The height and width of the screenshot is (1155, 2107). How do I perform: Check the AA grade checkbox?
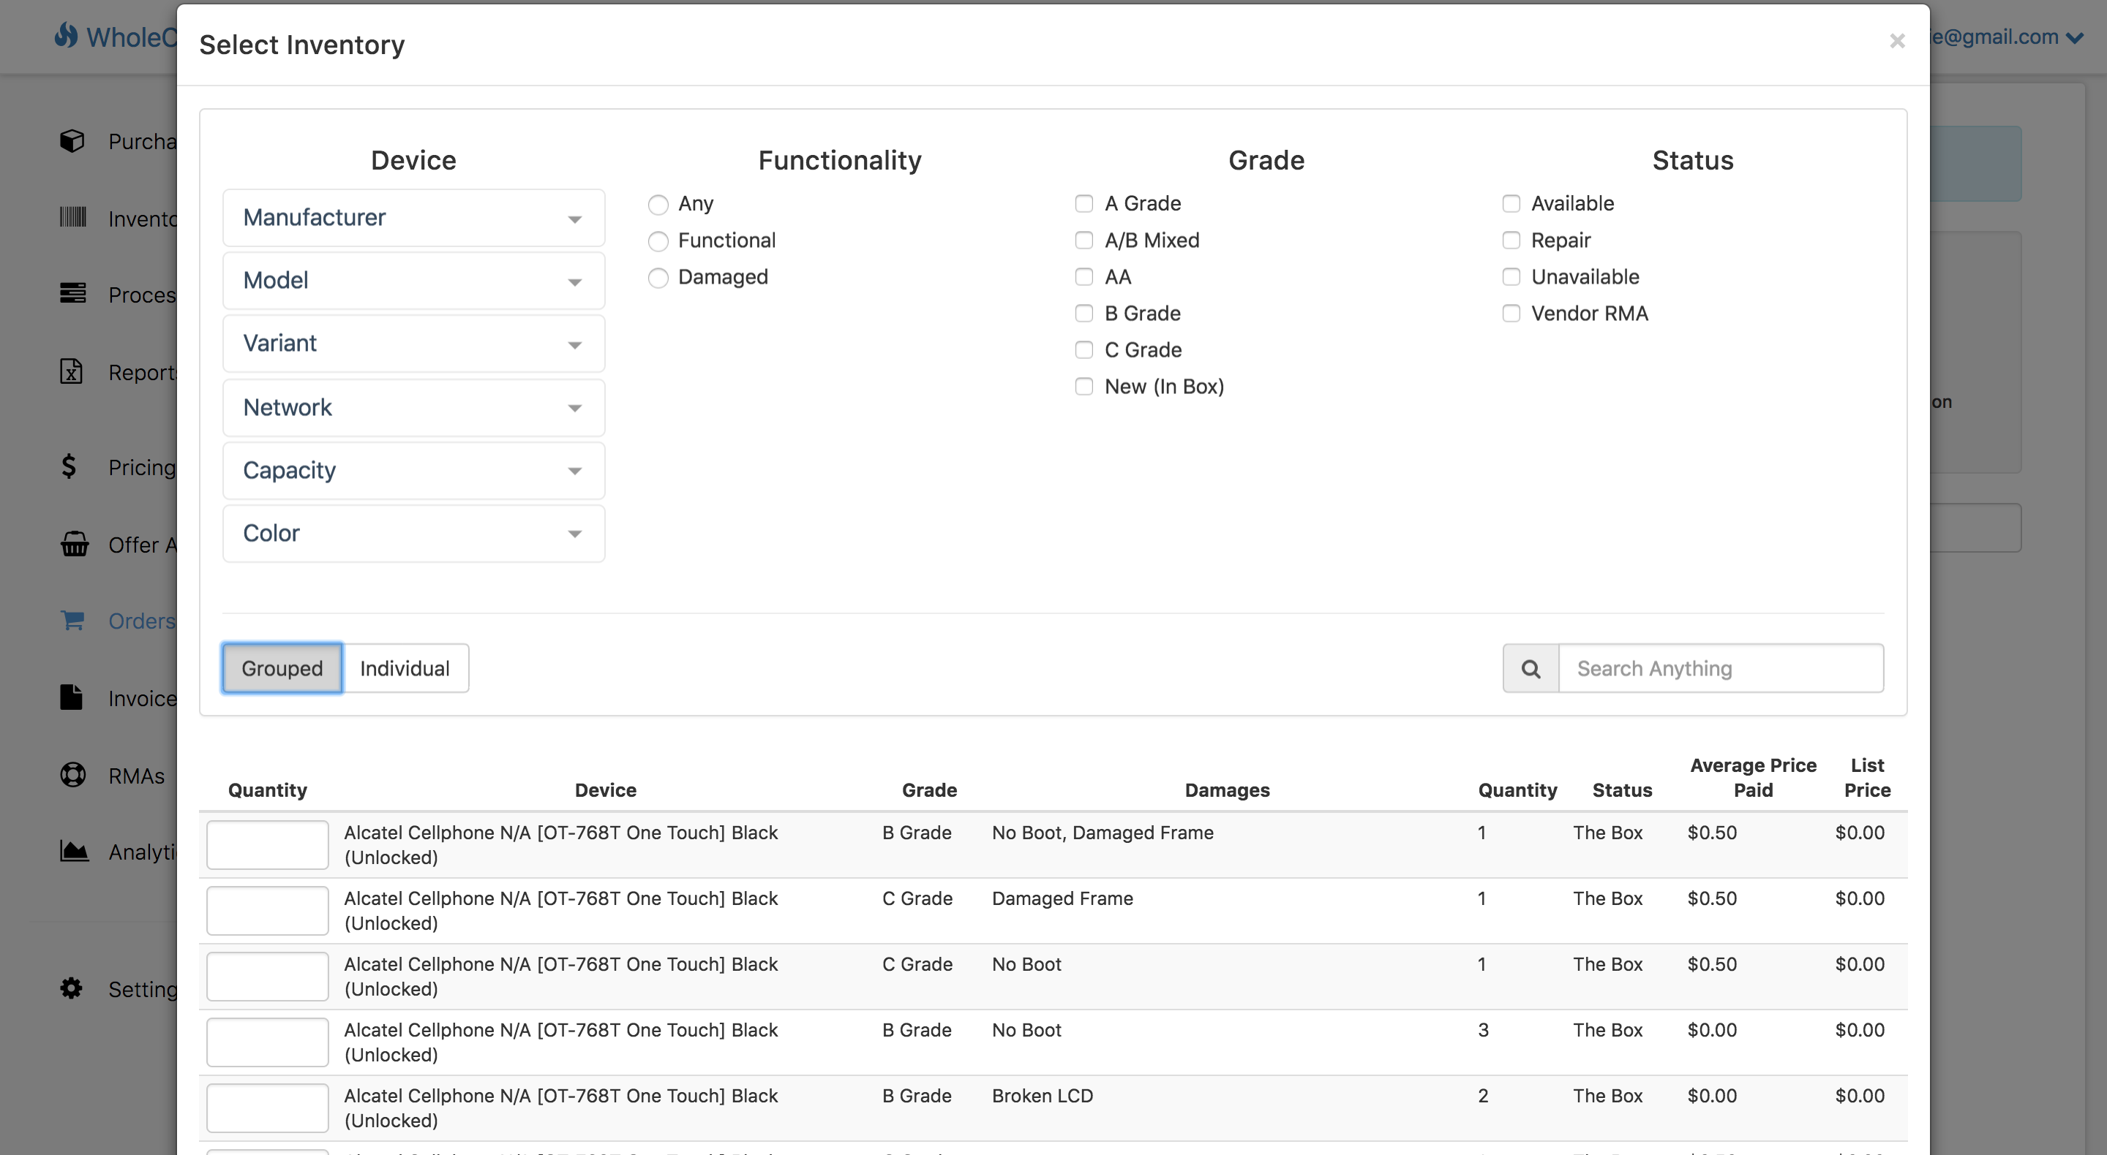click(x=1083, y=277)
